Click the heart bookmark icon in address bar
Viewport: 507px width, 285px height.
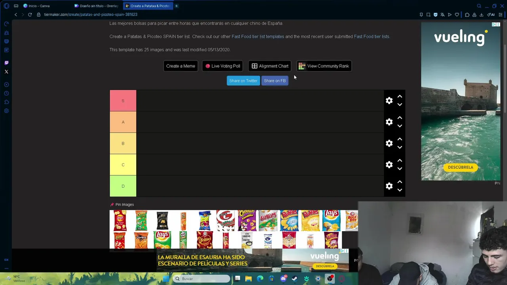click(x=457, y=15)
